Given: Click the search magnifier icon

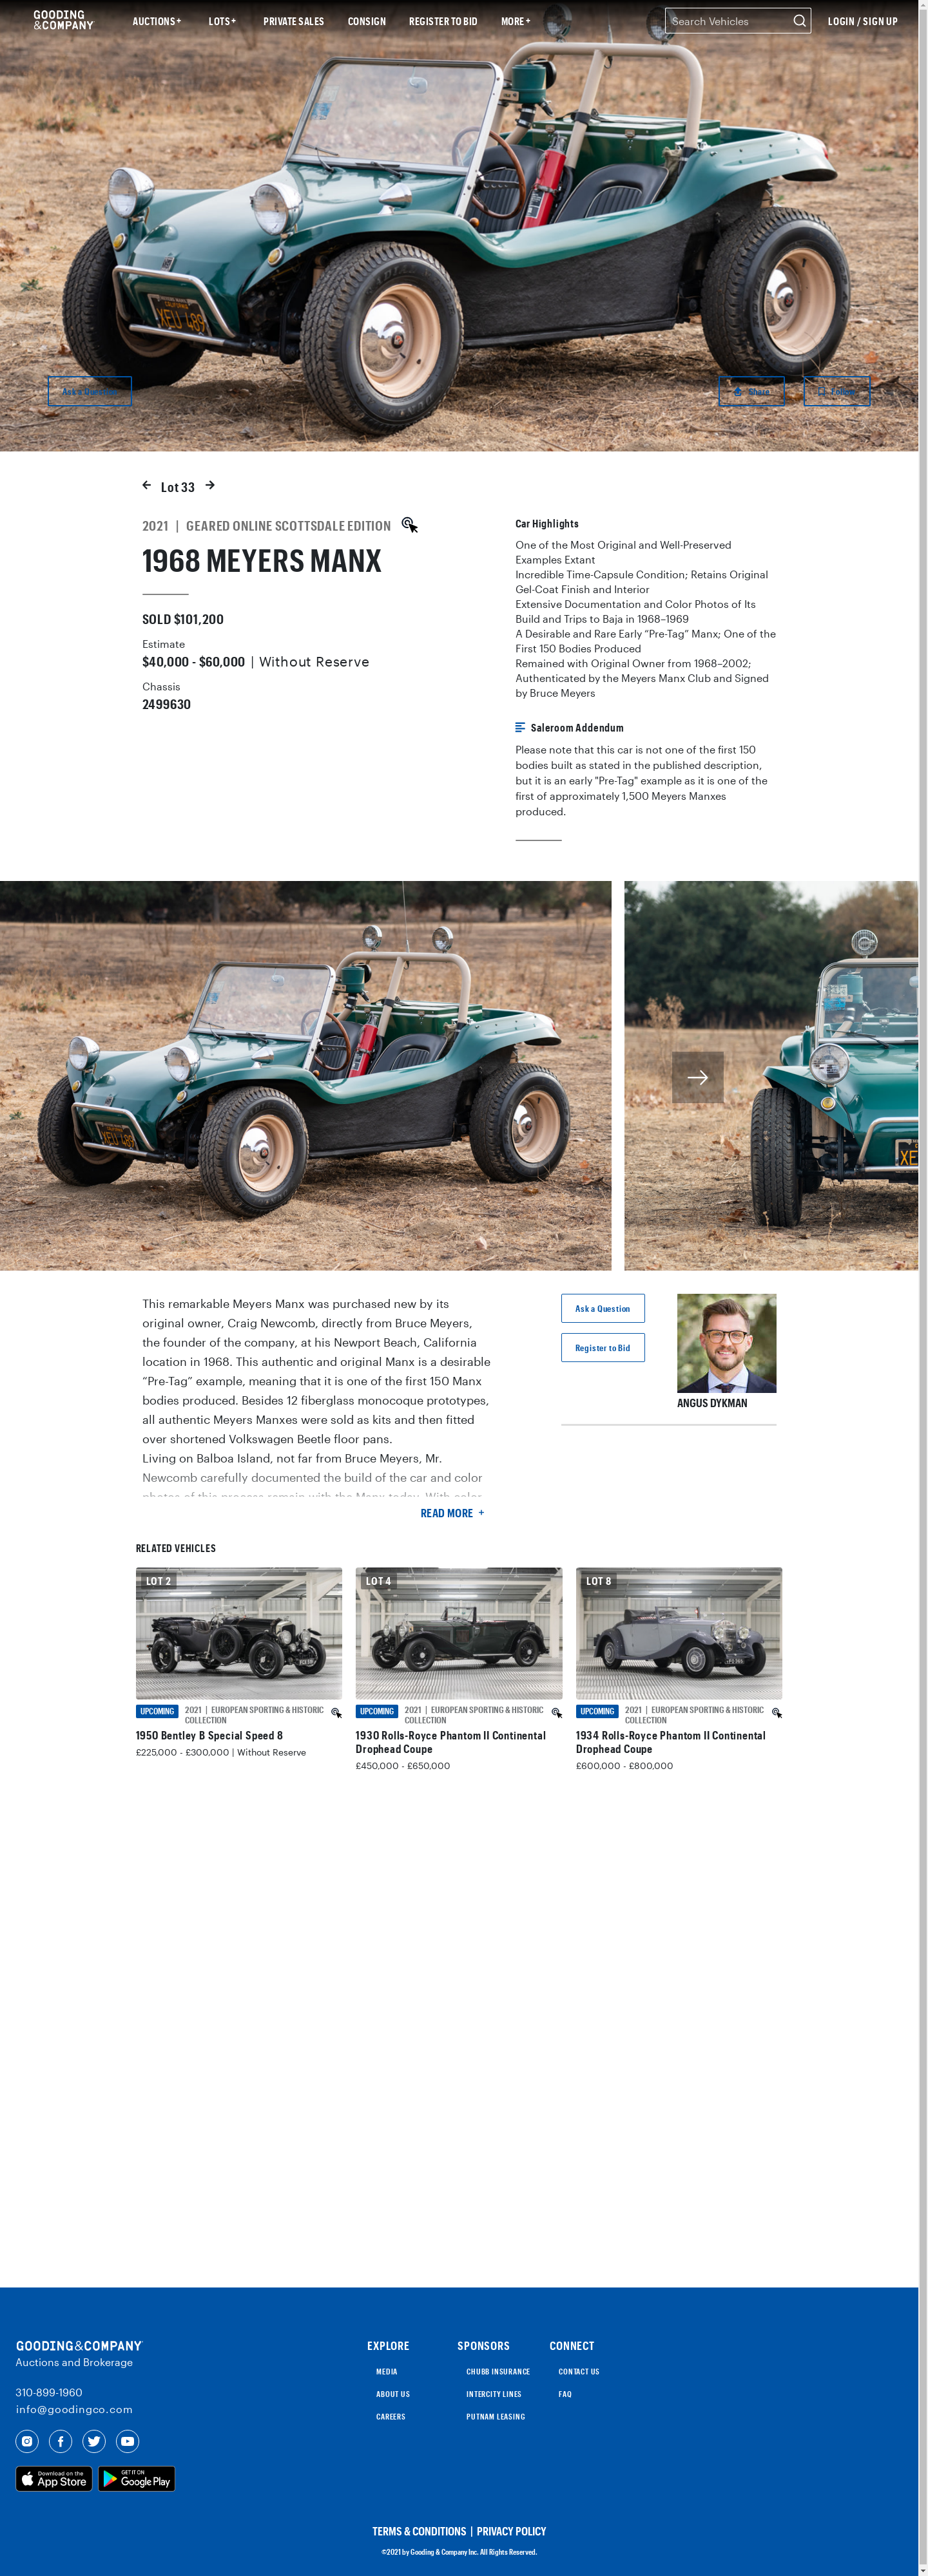Looking at the screenshot, I should coord(799,21).
